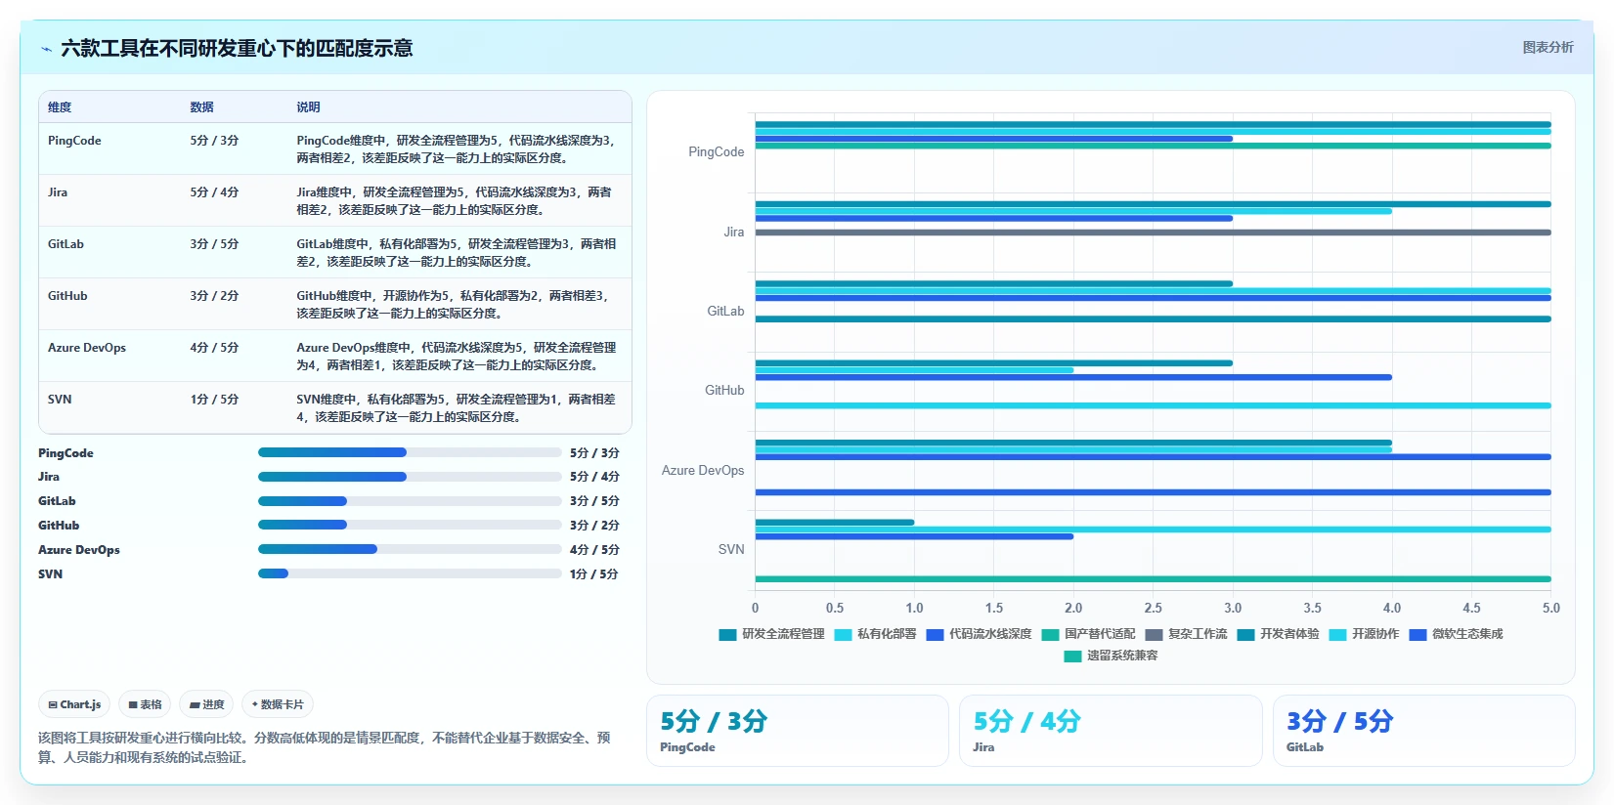Click the 图表分析 label in the header
The image size is (1614, 805).
1548,47
